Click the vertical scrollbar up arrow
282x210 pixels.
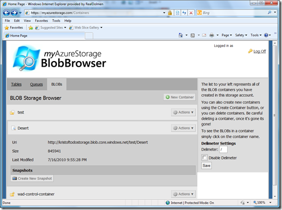(x=275, y=43)
